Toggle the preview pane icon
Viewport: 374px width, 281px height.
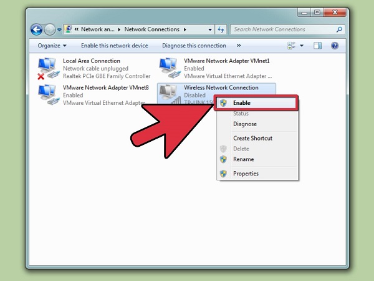(x=318, y=46)
